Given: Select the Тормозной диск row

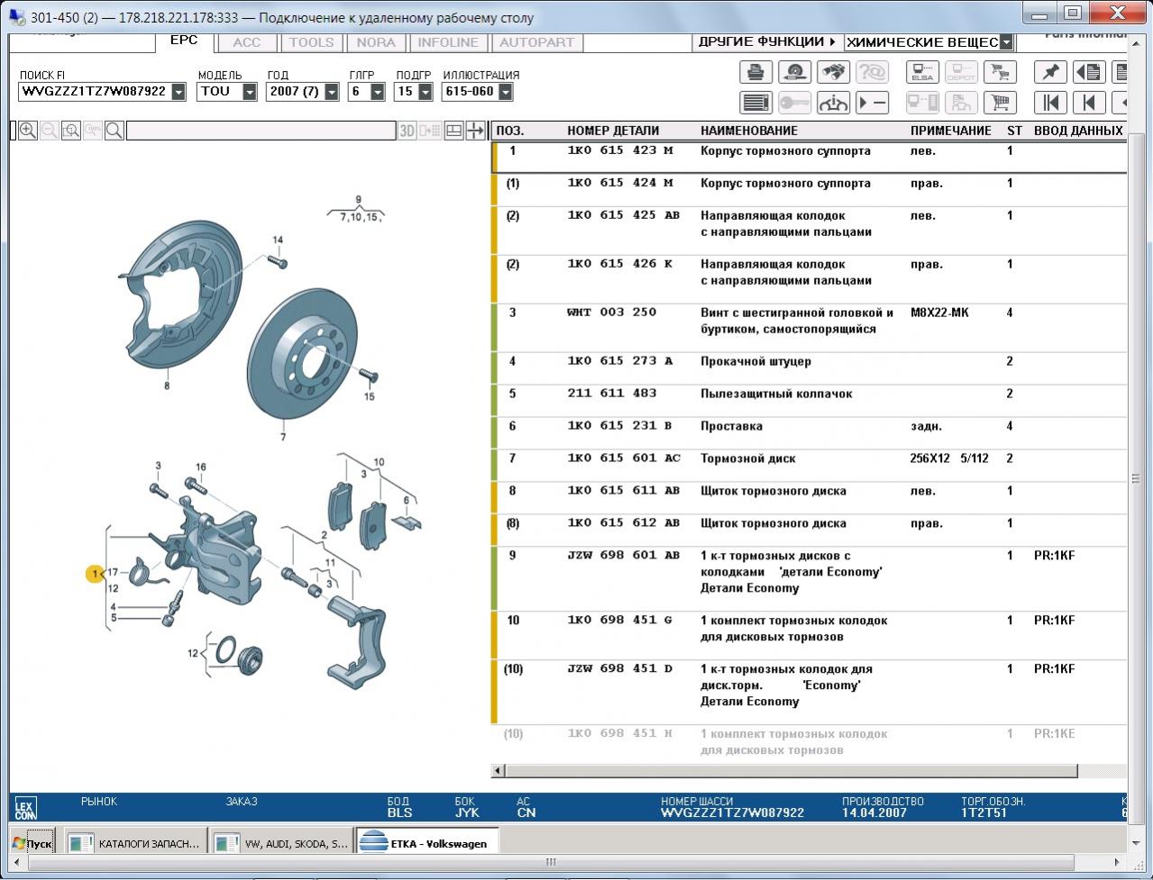Looking at the screenshot, I should pos(810,458).
